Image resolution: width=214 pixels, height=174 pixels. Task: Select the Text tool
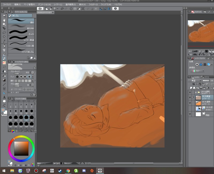[4, 97]
